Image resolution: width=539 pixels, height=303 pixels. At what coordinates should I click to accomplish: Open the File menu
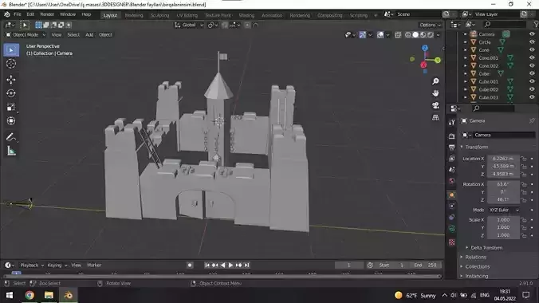click(x=18, y=14)
